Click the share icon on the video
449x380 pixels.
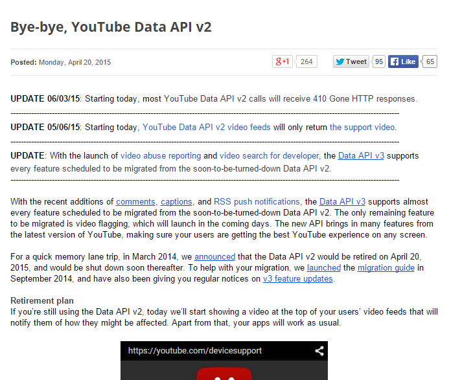tap(319, 351)
